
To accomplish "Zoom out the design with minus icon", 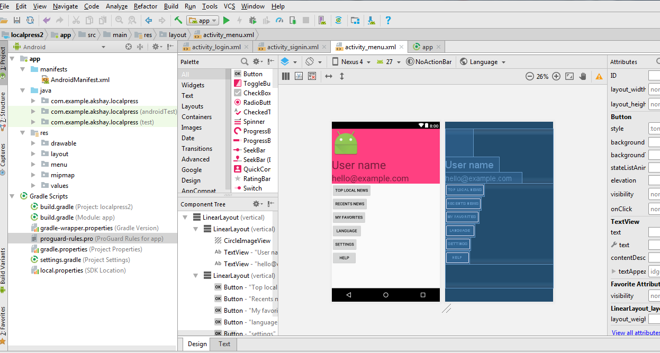I will (x=529, y=76).
